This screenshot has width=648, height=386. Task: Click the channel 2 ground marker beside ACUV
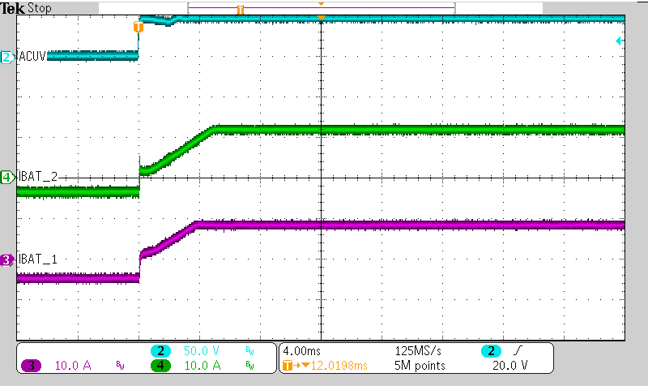pyautogui.click(x=7, y=57)
